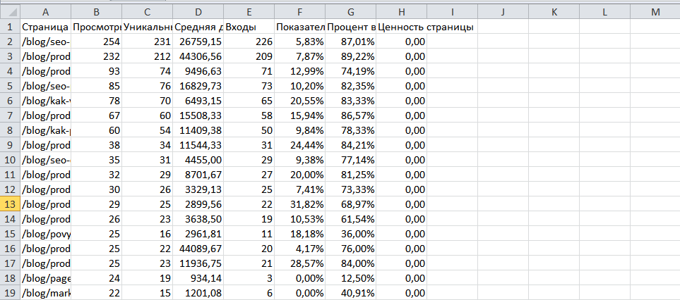Select row 1 header
Screen dimensions: 680x300
[10, 27]
